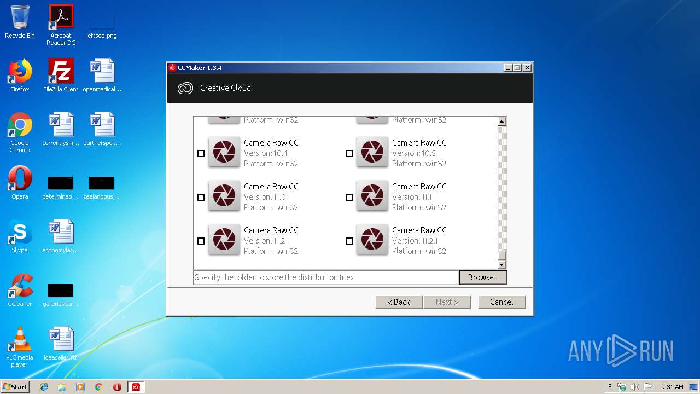Open Windows Media Player taskbar icon
Screen dimensions: 700x394
pos(80,387)
